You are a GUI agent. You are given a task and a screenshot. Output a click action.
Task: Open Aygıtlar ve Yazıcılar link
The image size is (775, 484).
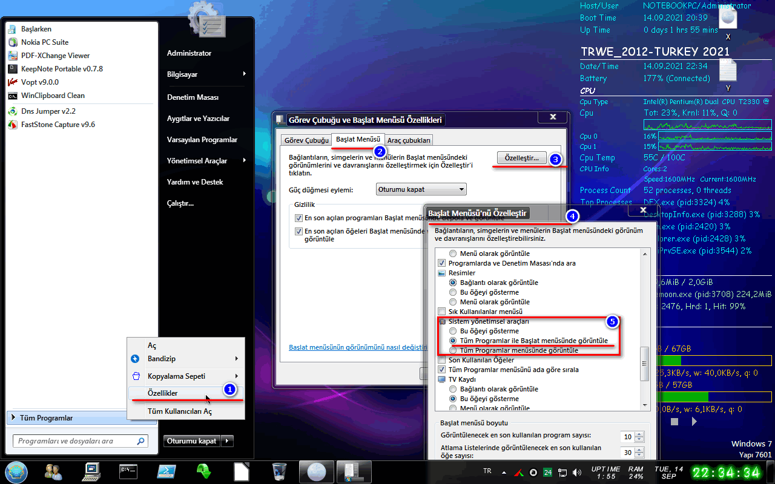pyautogui.click(x=198, y=118)
